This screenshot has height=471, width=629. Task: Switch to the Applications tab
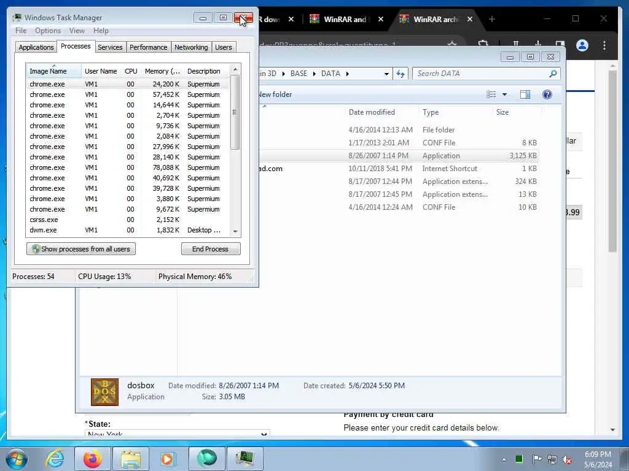(x=36, y=47)
